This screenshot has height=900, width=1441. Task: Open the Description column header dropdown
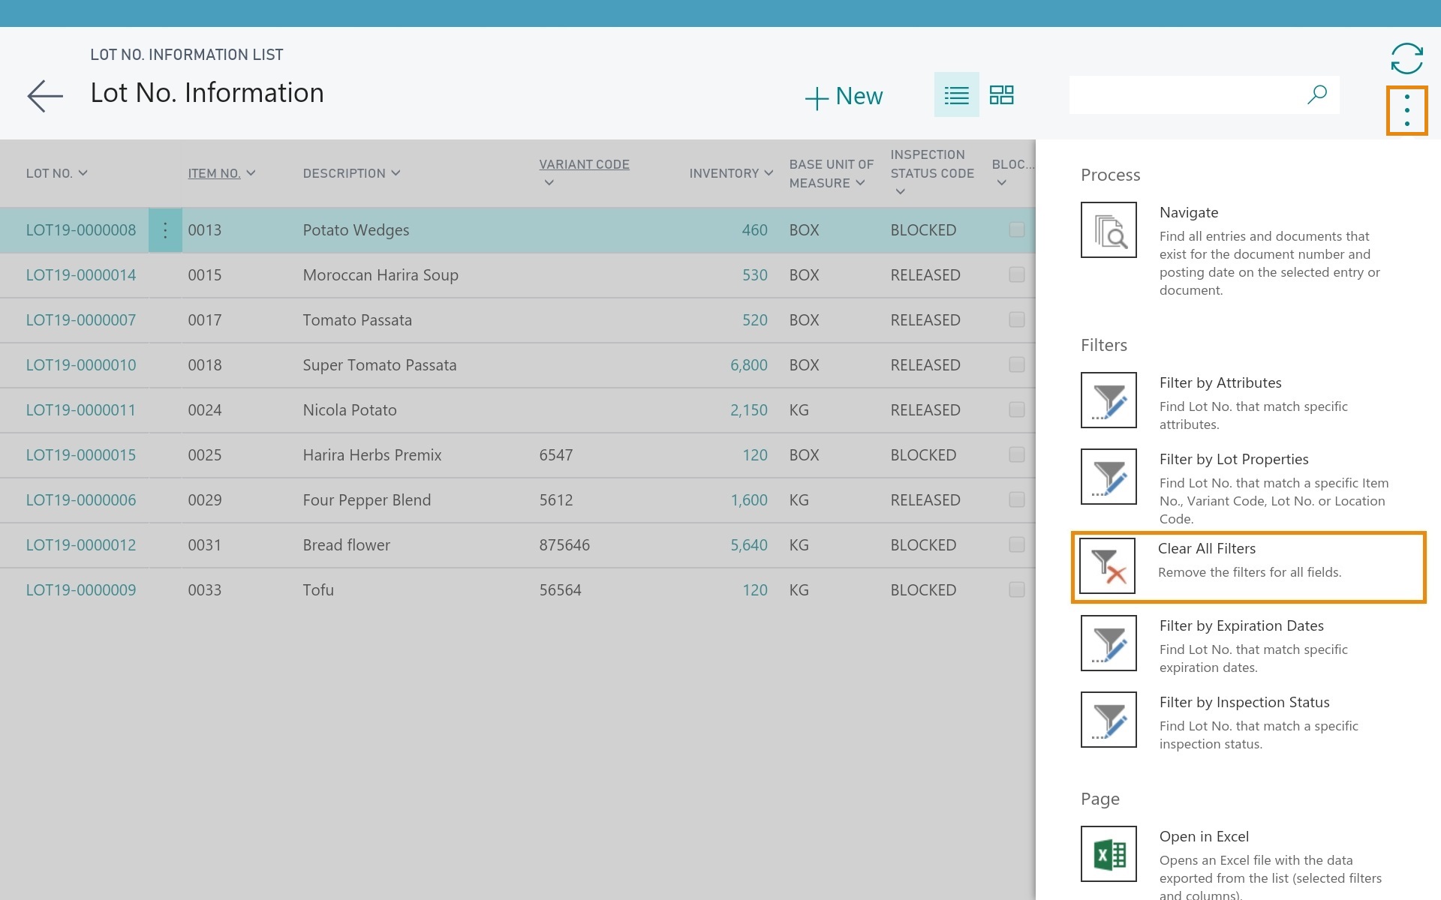(396, 173)
